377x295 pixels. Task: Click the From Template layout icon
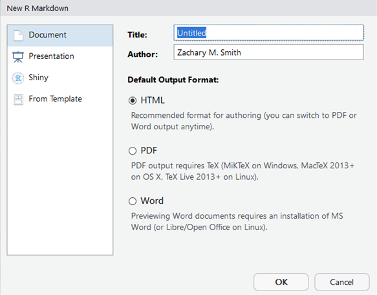(18, 100)
